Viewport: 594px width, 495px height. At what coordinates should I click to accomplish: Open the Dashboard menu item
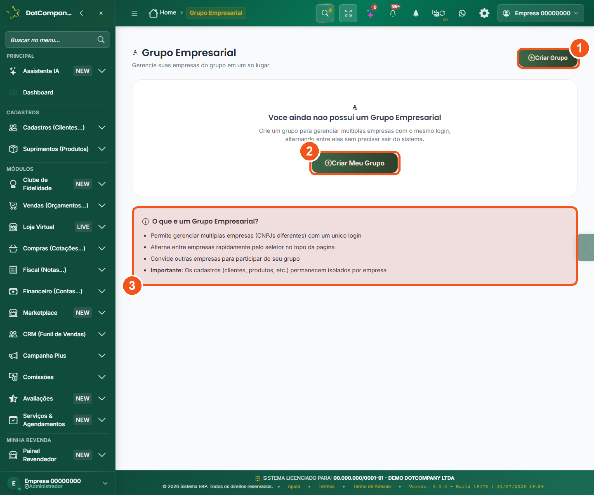click(x=57, y=92)
